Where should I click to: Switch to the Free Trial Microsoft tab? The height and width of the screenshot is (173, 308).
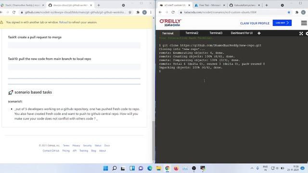pos(210,5)
